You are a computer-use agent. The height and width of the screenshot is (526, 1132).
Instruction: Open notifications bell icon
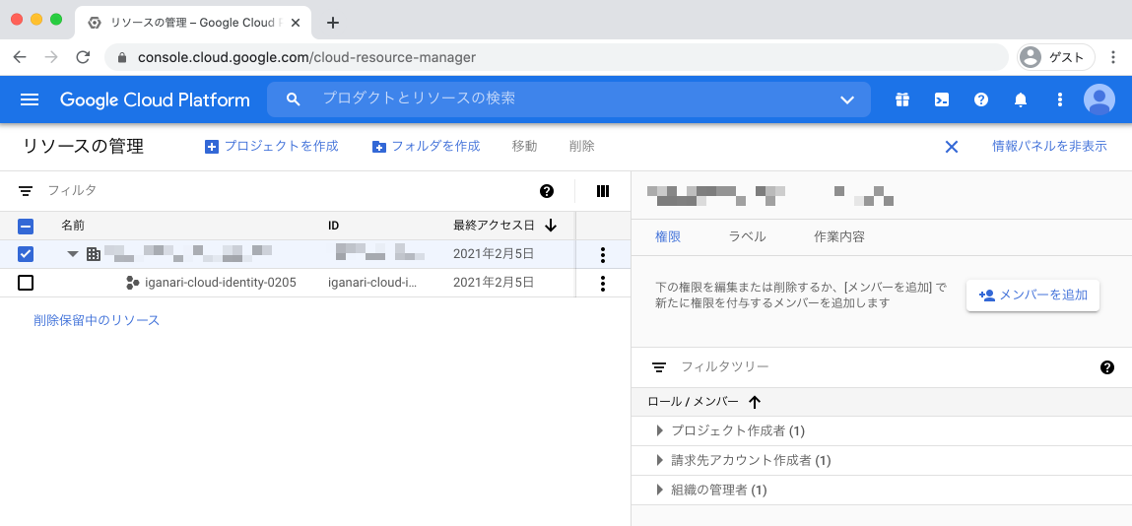tap(1020, 99)
